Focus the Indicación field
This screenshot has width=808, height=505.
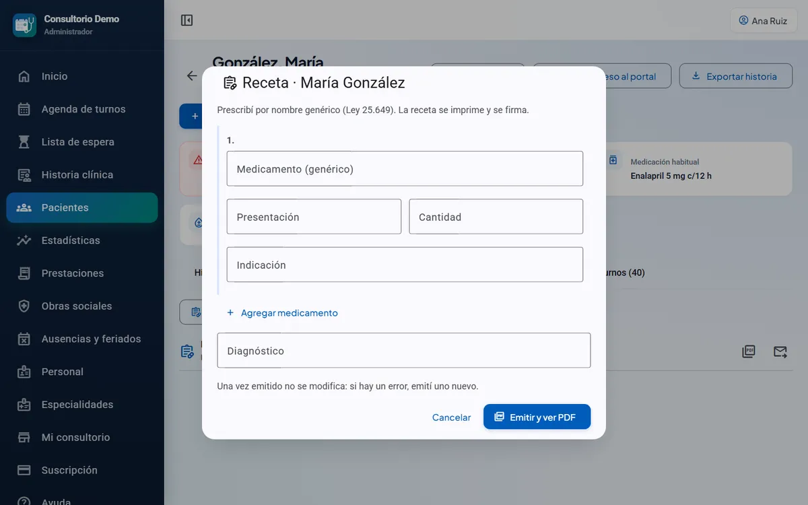point(405,265)
